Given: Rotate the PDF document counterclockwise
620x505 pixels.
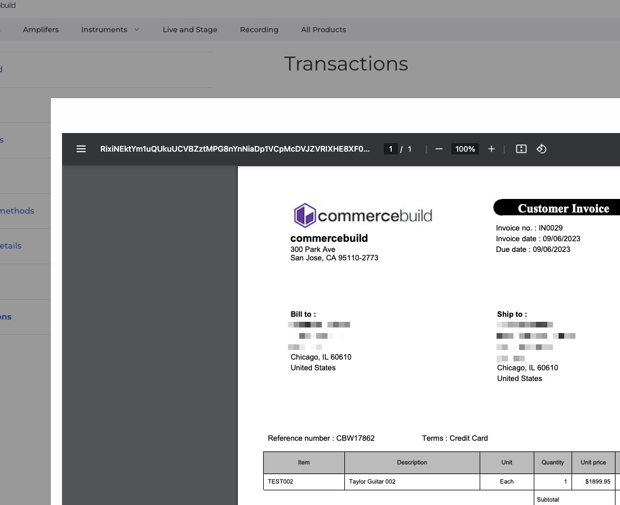Looking at the screenshot, I should pyautogui.click(x=541, y=149).
